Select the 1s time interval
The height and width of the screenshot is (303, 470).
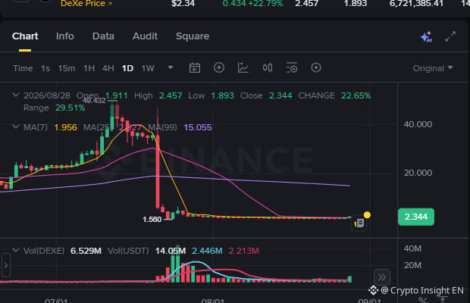tap(45, 68)
